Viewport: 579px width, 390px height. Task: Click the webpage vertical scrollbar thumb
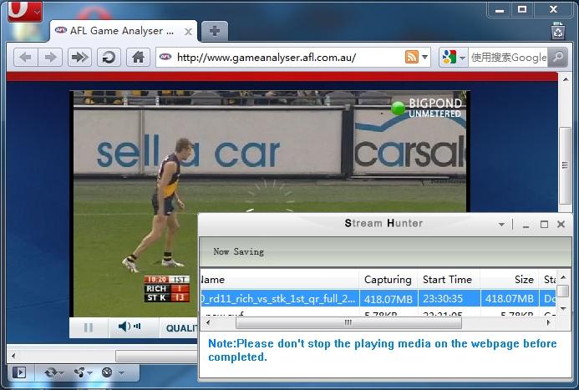coord(565,165)
